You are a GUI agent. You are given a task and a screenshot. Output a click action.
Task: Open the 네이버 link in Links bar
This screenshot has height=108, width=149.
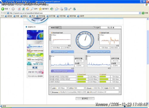tap(8, 16)
